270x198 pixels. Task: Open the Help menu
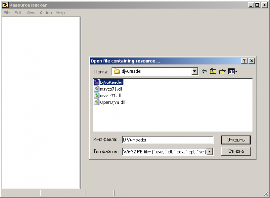coord(60,13)
